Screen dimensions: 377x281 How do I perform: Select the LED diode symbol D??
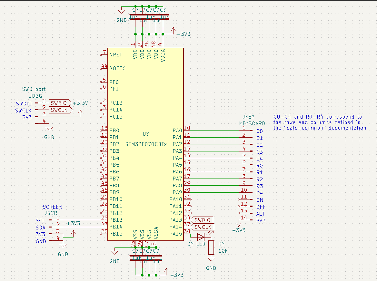pos(201,237)
